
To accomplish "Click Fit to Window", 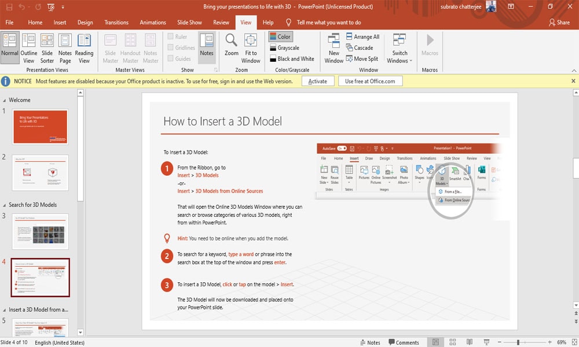I will [251, 47].
